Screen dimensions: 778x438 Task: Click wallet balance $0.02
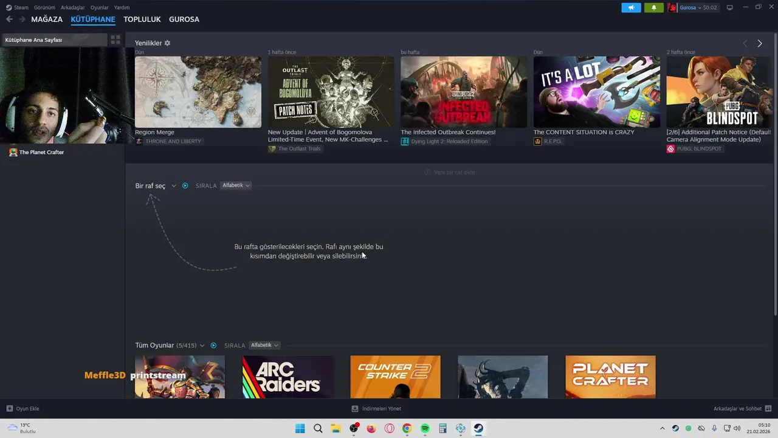tap(710, 7)
